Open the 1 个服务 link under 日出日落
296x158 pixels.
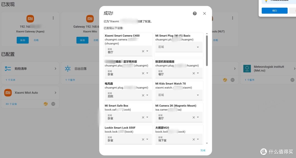pos(70,80)
